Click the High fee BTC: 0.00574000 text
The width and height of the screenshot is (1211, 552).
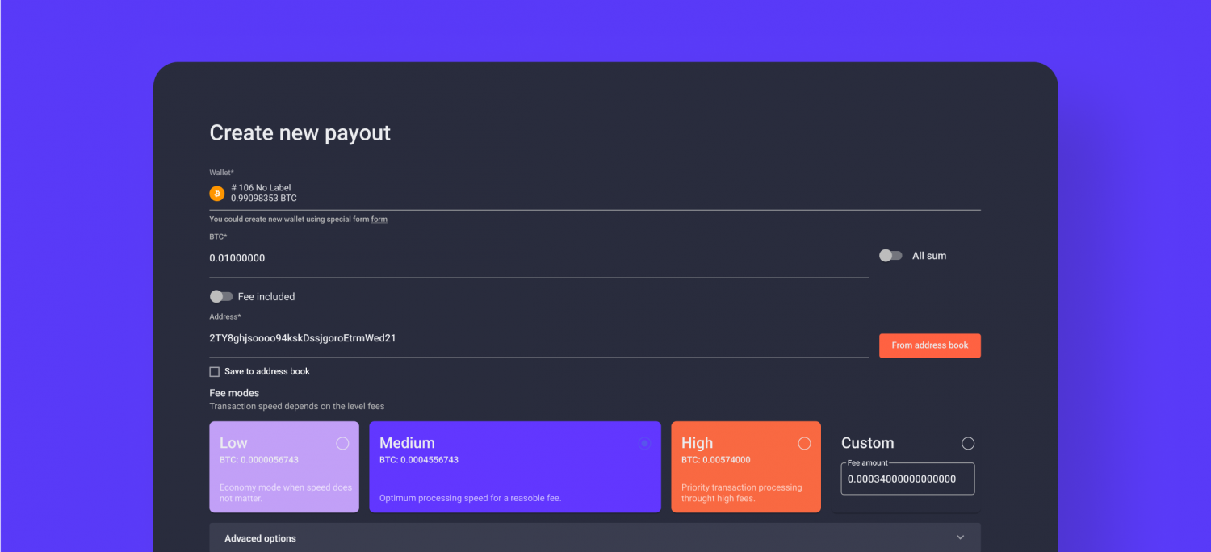coord(716,460)
